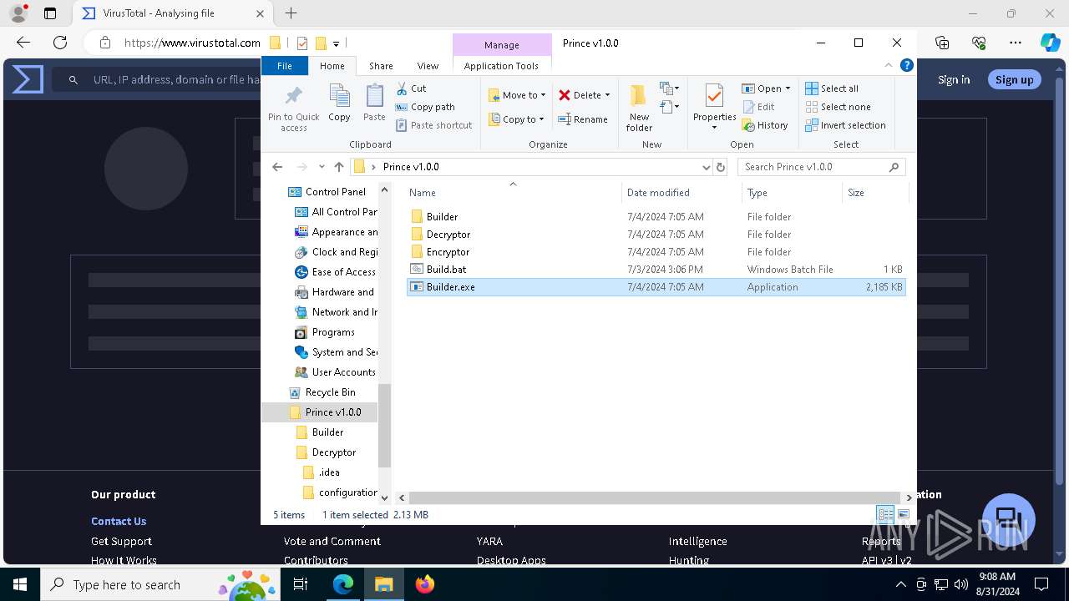Open Application Tools tab
1069x601 pixels.
[x=501, y=66]
